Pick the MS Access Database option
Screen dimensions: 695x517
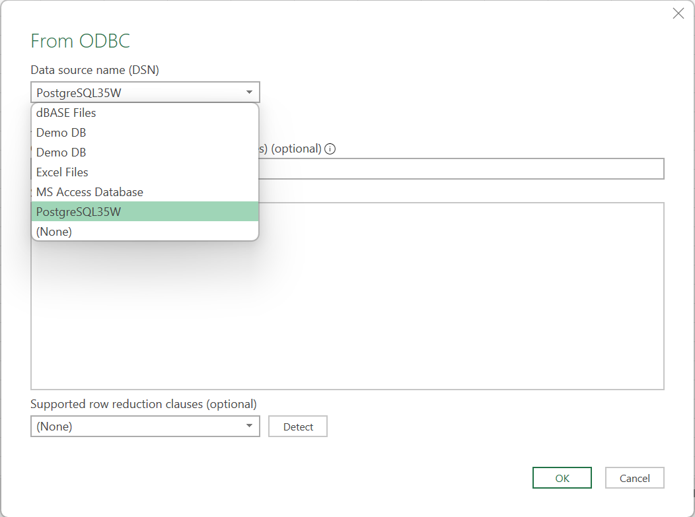89,191
